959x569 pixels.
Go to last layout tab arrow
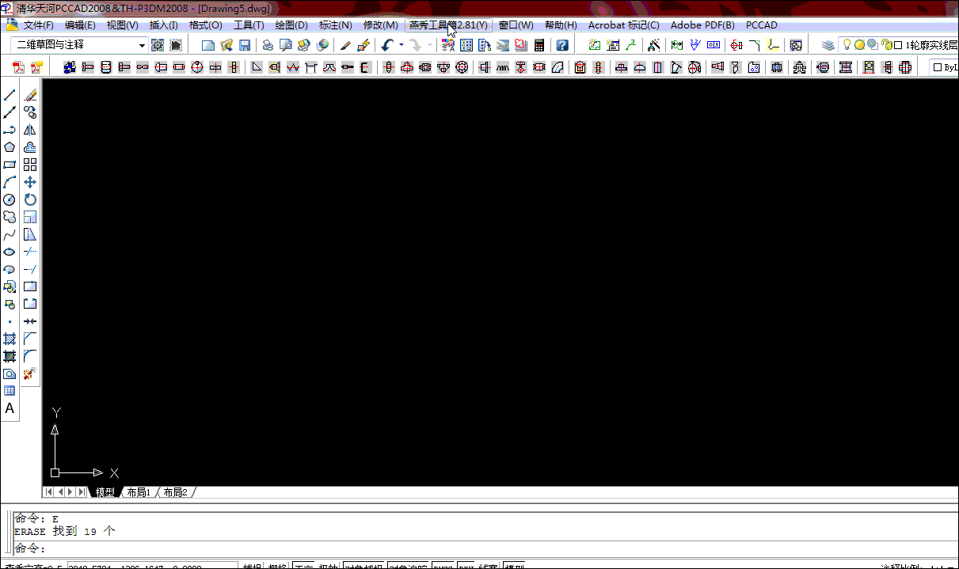(82, 492)
